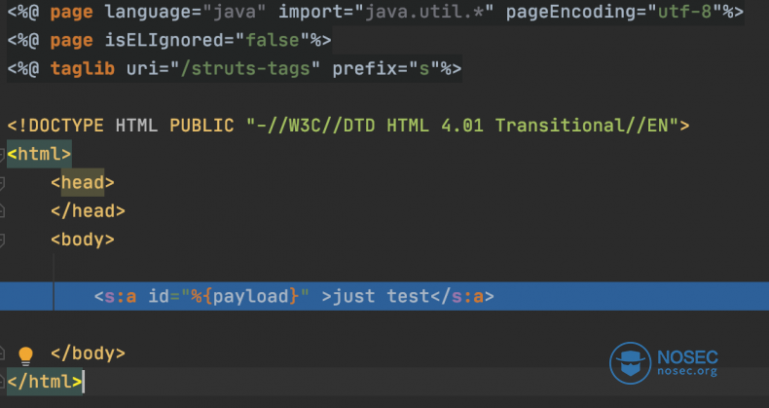The width and height of the screenshot is (769, 408).
Task: Click 'page' keyword on isELIgnored line
Action: [x=72, y=40]
